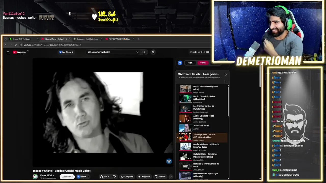This screenshot has height=183, width=326.
Task: Mute the Tabaco y Chanel tab audio icon
Action: point(66,39)
